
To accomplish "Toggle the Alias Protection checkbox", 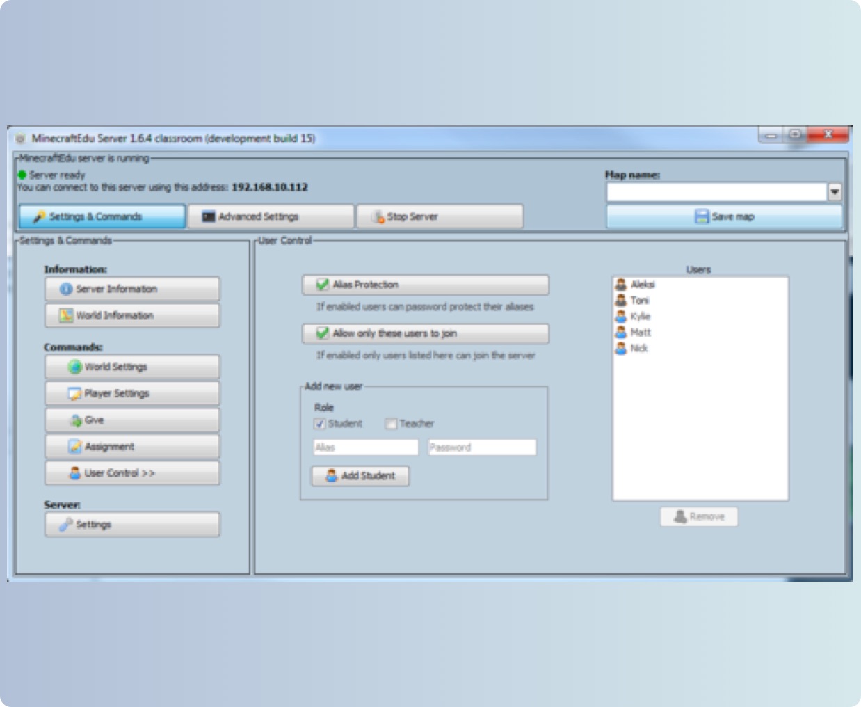I will (x=323, y=285).
